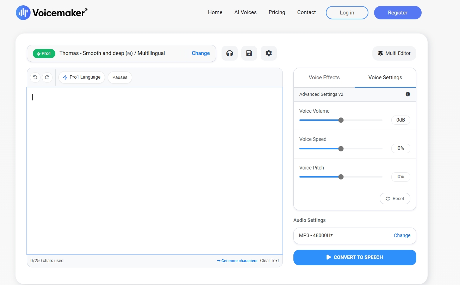Screen dimensions: 460x285
Task: Click the Voice Speed 0% value box
Action: 401,148
